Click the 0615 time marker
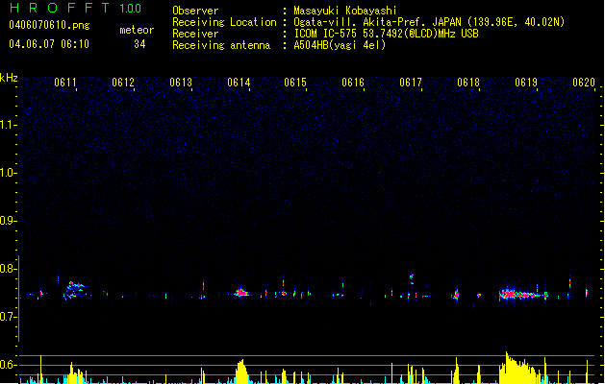The height and width of the screenshot is (384, 605). point(295,83)
